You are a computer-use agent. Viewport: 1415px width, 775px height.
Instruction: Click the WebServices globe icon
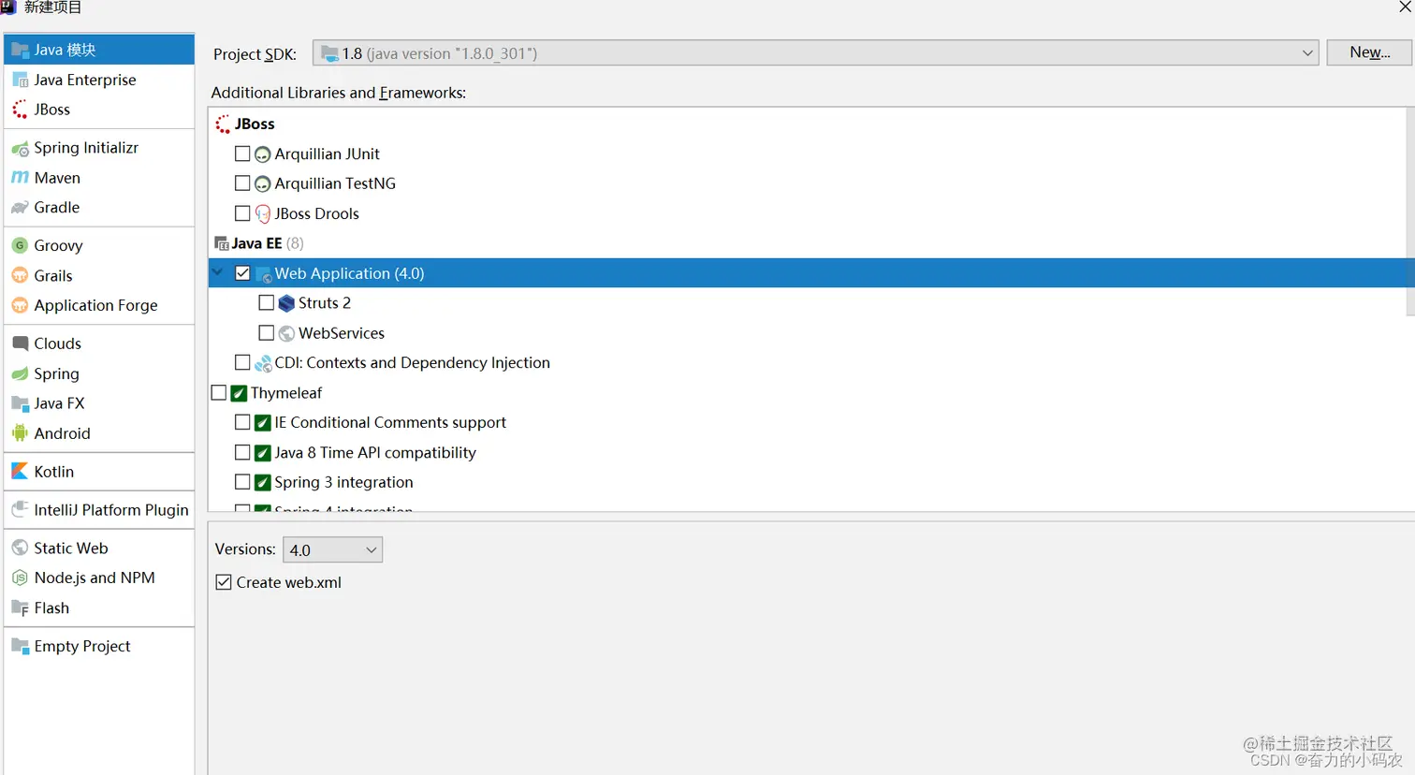coord(286,333)
